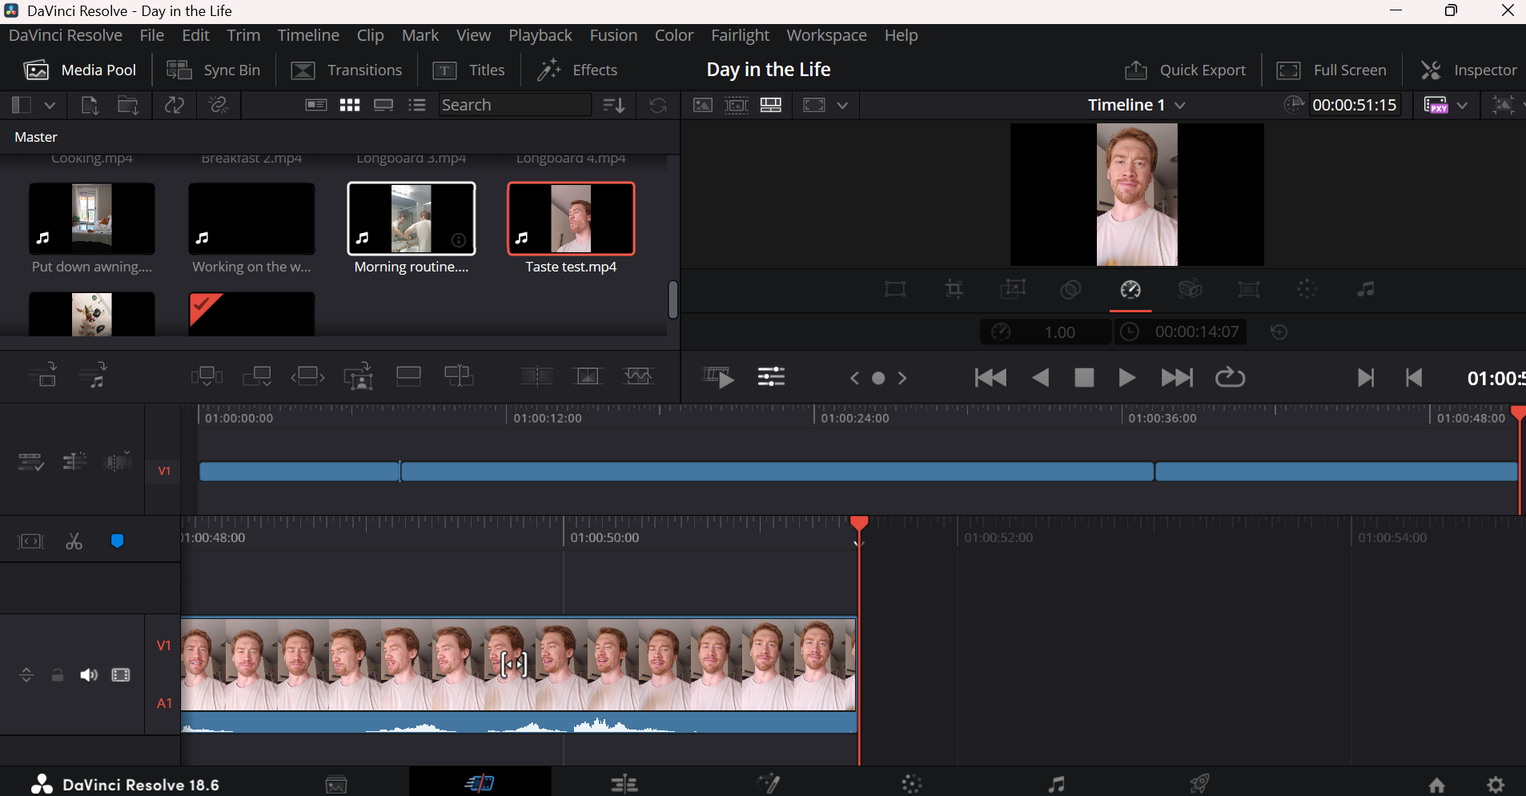
Task: Open the Transform tool below the viewer
Action: point(895,290)
